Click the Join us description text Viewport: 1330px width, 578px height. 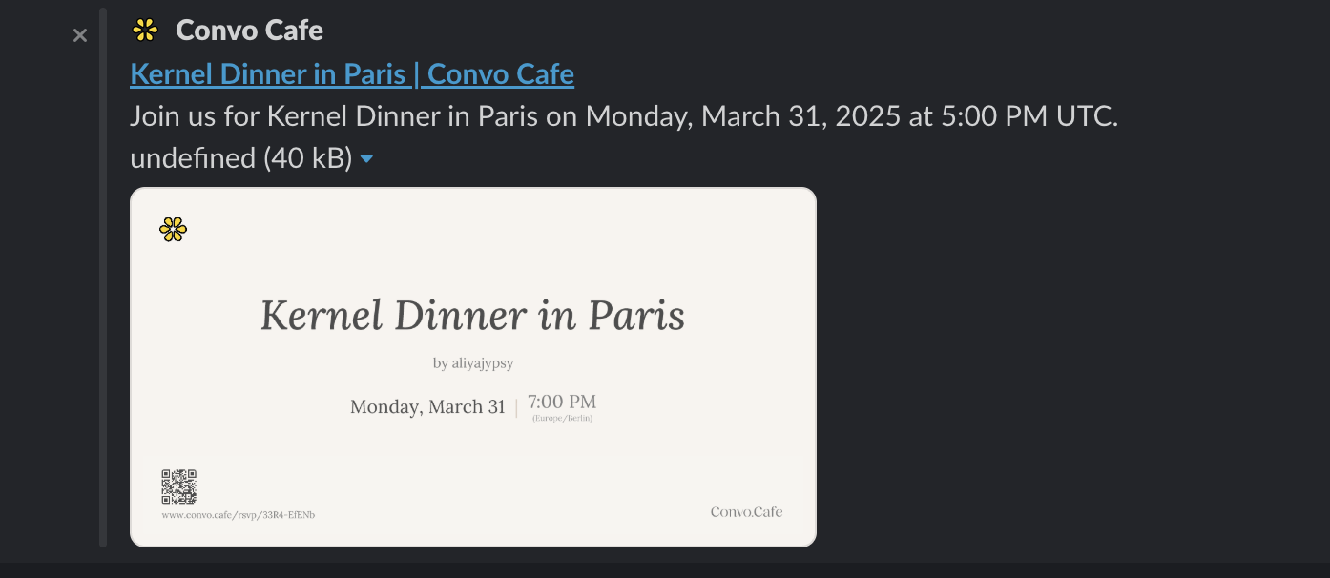click(x=624, y=116)
